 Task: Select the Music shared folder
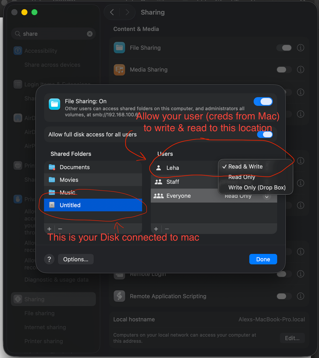[93, 192]
